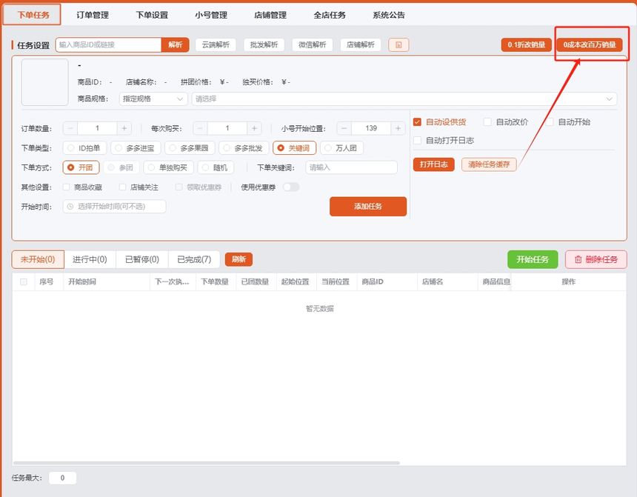Viewport: 637px width, 497px height.
Task: Click the 0.1折改销量 button
Action: (x=527, y=44)
